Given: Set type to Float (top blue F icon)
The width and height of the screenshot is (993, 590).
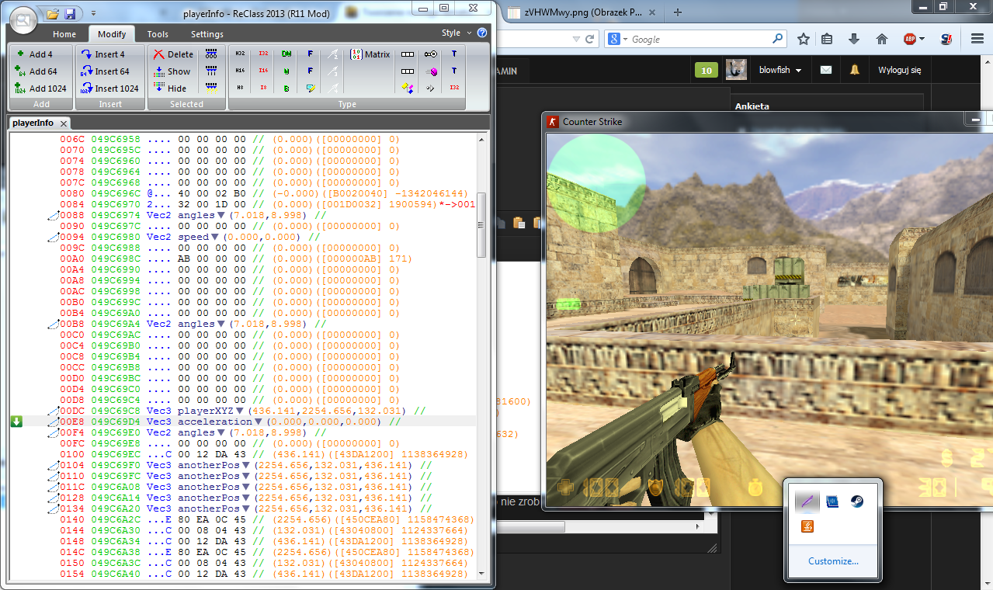Looking at the screenshot, I should [x=310, y=54].
